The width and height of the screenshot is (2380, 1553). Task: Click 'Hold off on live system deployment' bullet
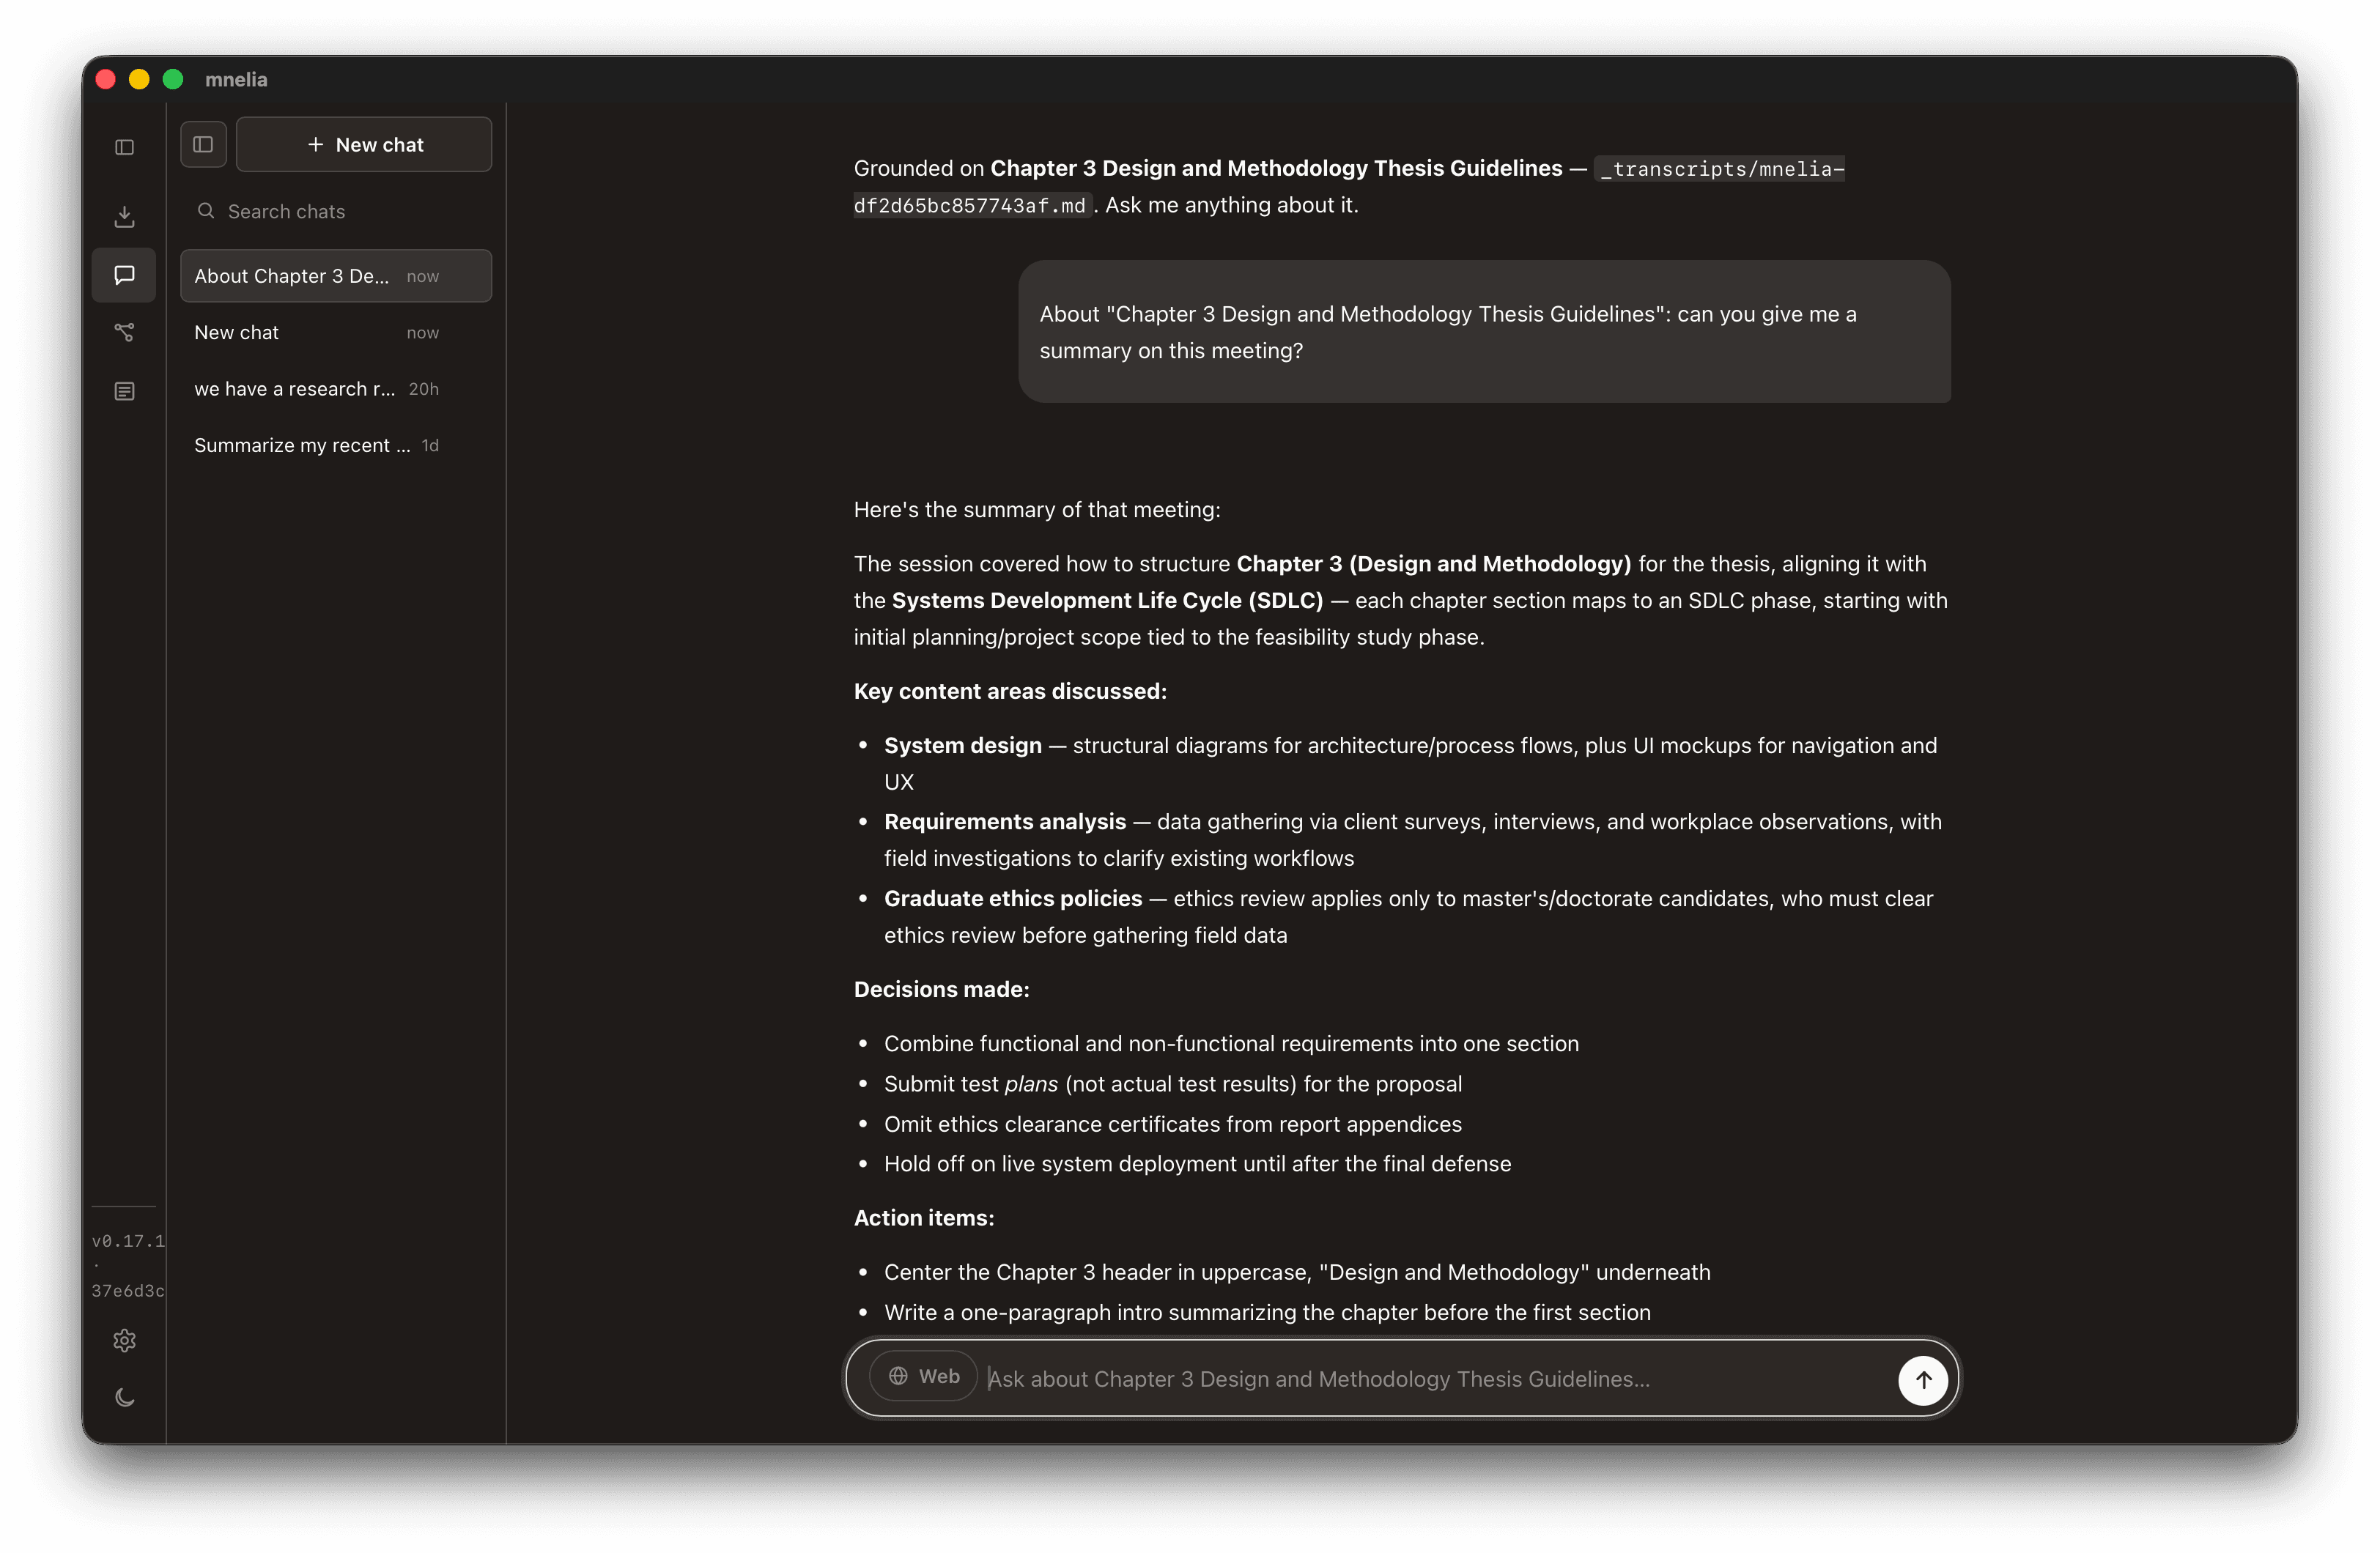pos(1197,1164)
